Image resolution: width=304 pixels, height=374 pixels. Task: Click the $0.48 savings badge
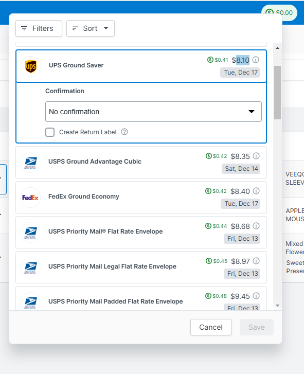click(216, 296)
